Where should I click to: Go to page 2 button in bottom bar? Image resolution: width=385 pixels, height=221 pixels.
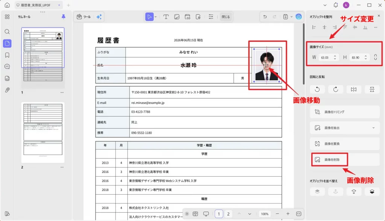pos(228,214)
